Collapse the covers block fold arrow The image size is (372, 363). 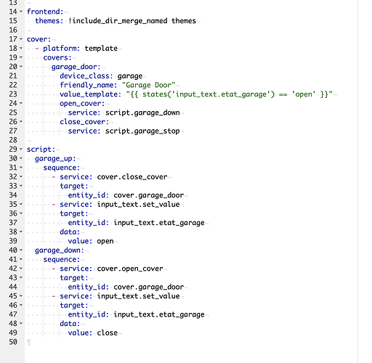coord(21,57)
